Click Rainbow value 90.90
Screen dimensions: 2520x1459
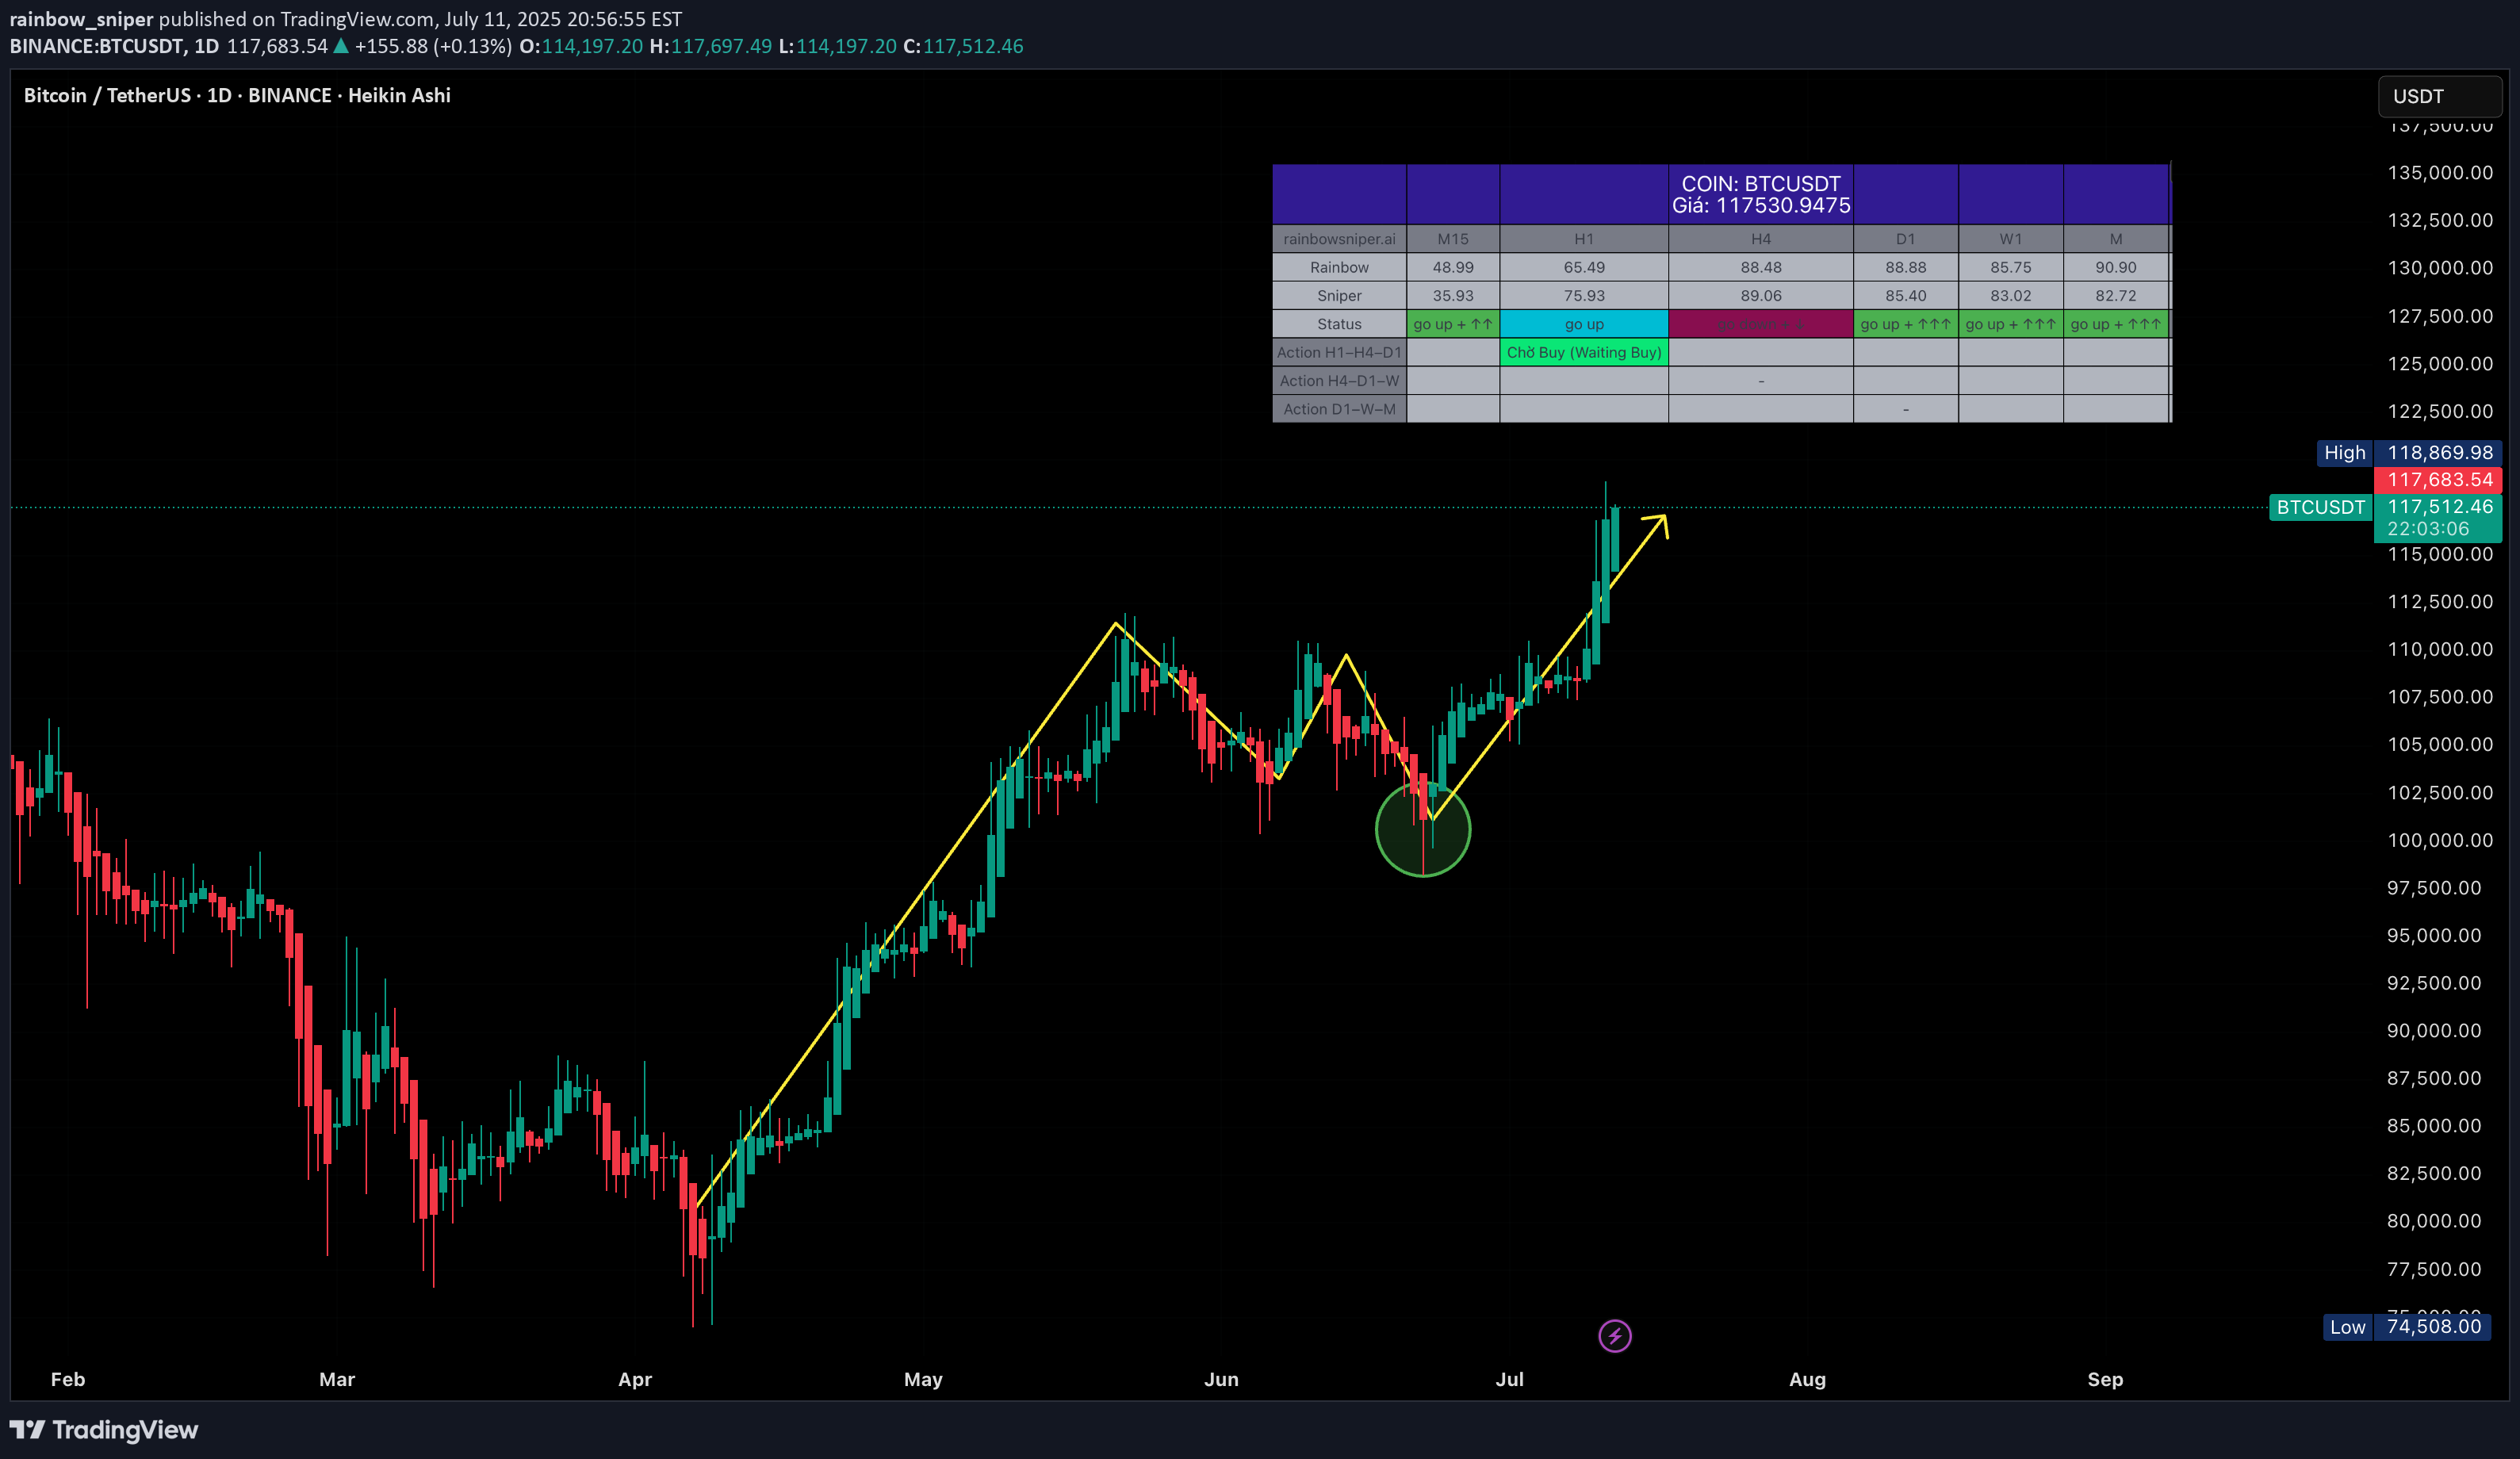(x=2115, y=267)
